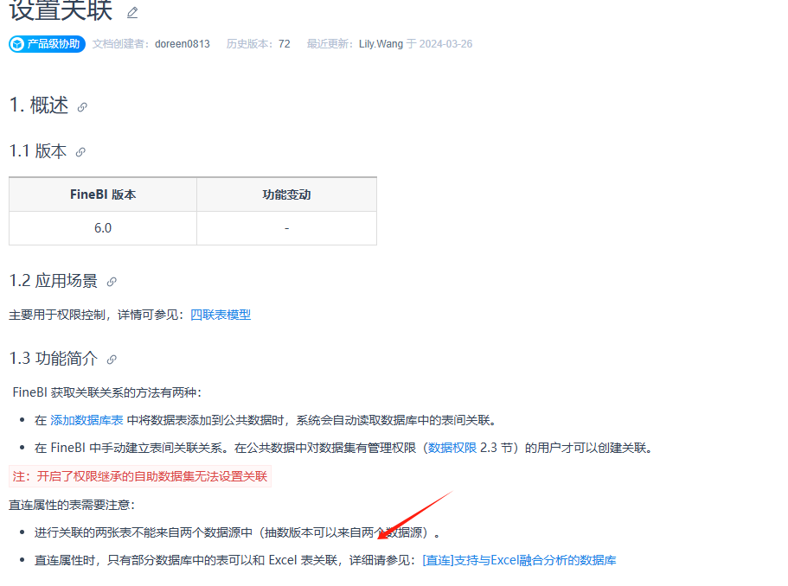Click the text 主要用于权限控制，详情可参见

tap(97, 315)
